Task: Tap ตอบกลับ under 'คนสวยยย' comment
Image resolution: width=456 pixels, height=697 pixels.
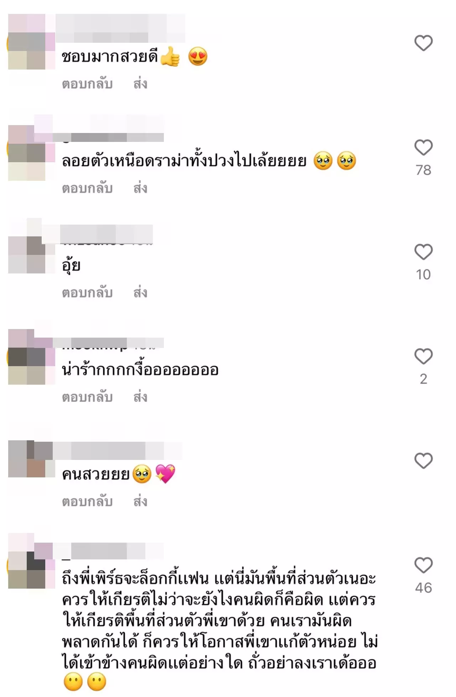Action: (87, 502)
